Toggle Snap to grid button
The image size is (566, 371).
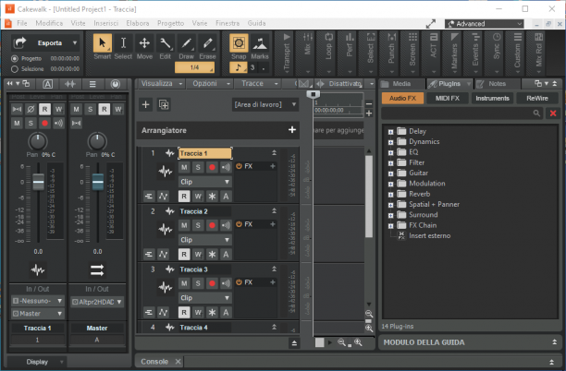[x=239, y=43]
